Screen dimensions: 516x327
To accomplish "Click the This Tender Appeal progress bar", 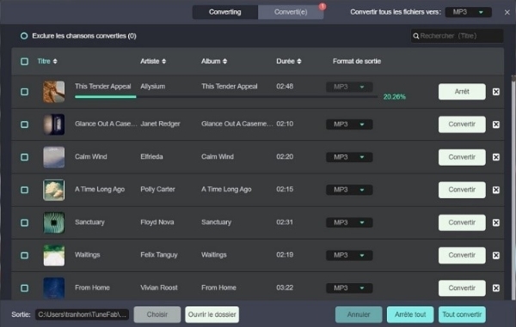I will tap(226, 97).
